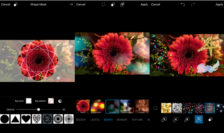Select the Copper bokeh thumbnail
The width and height of the screenshot is (224, 133).
coord(142,107)
